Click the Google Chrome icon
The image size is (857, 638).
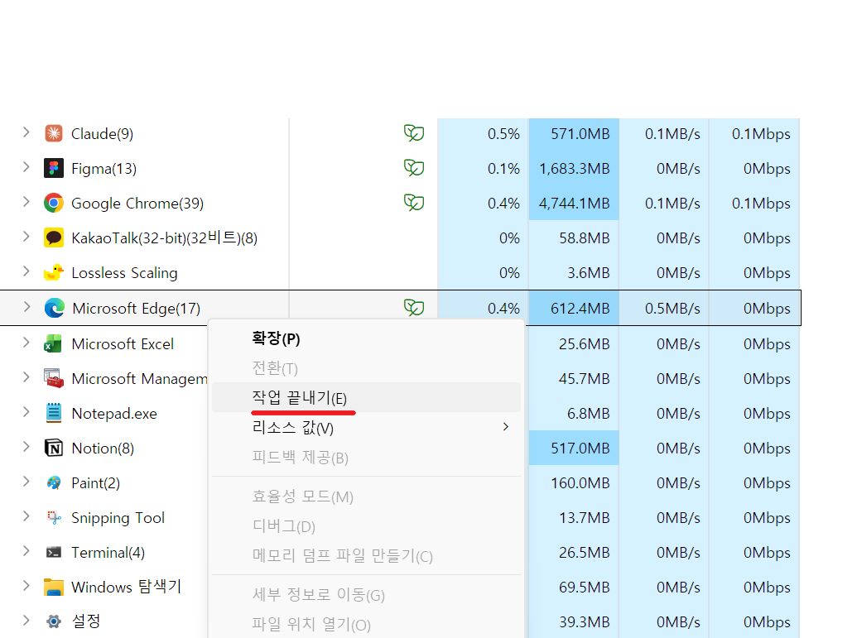point(54,204)
